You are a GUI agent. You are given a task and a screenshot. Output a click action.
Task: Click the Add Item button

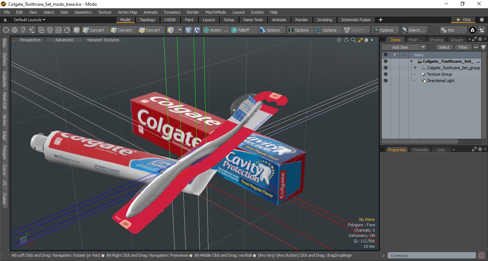coord(400,47)
